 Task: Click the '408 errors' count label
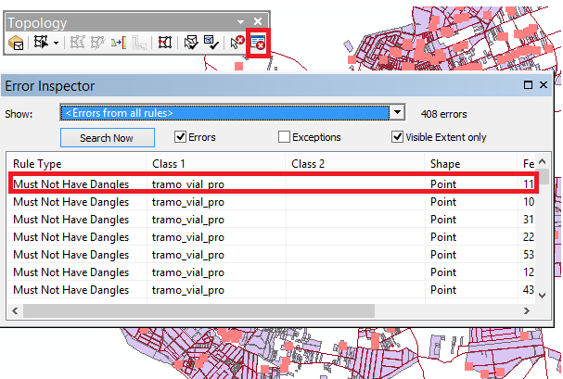click(x=443, y=114)
